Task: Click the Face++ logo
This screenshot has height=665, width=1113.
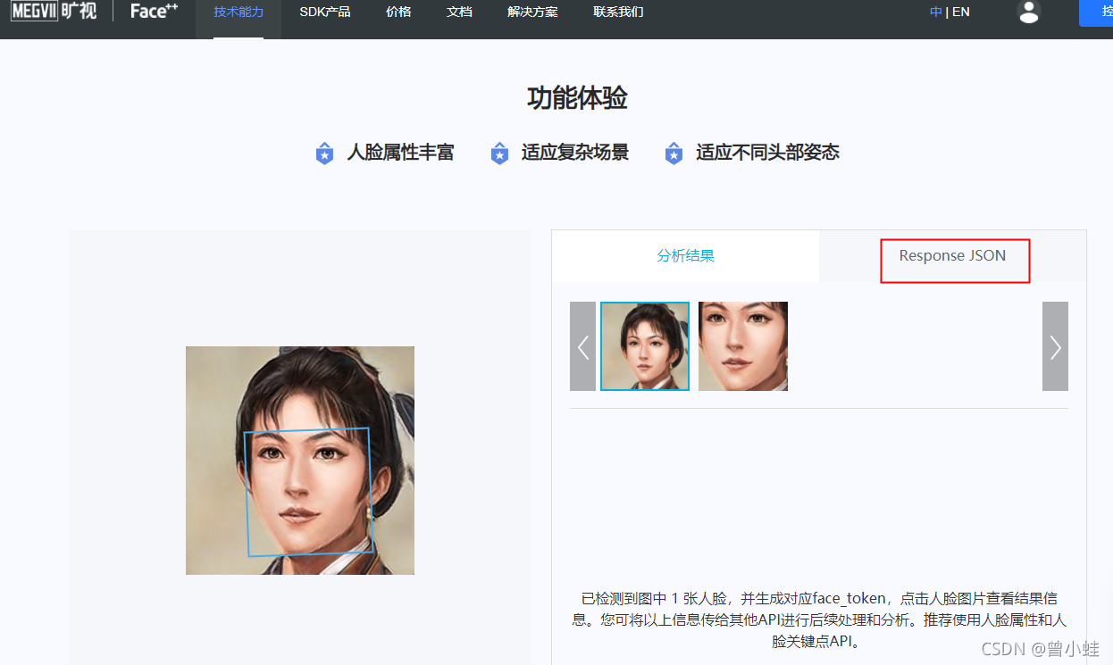Action: [152, 12]
